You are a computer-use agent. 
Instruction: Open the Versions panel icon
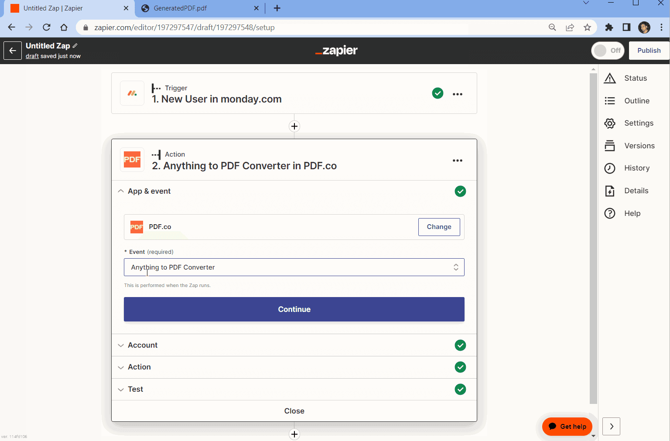click(609, 146)
